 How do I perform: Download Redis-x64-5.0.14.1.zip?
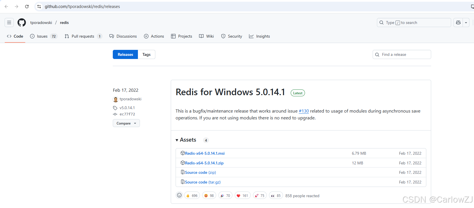tap(204, 163)
